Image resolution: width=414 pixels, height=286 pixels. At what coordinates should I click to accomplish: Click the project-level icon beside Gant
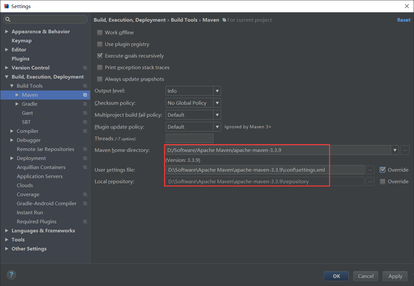85,113
